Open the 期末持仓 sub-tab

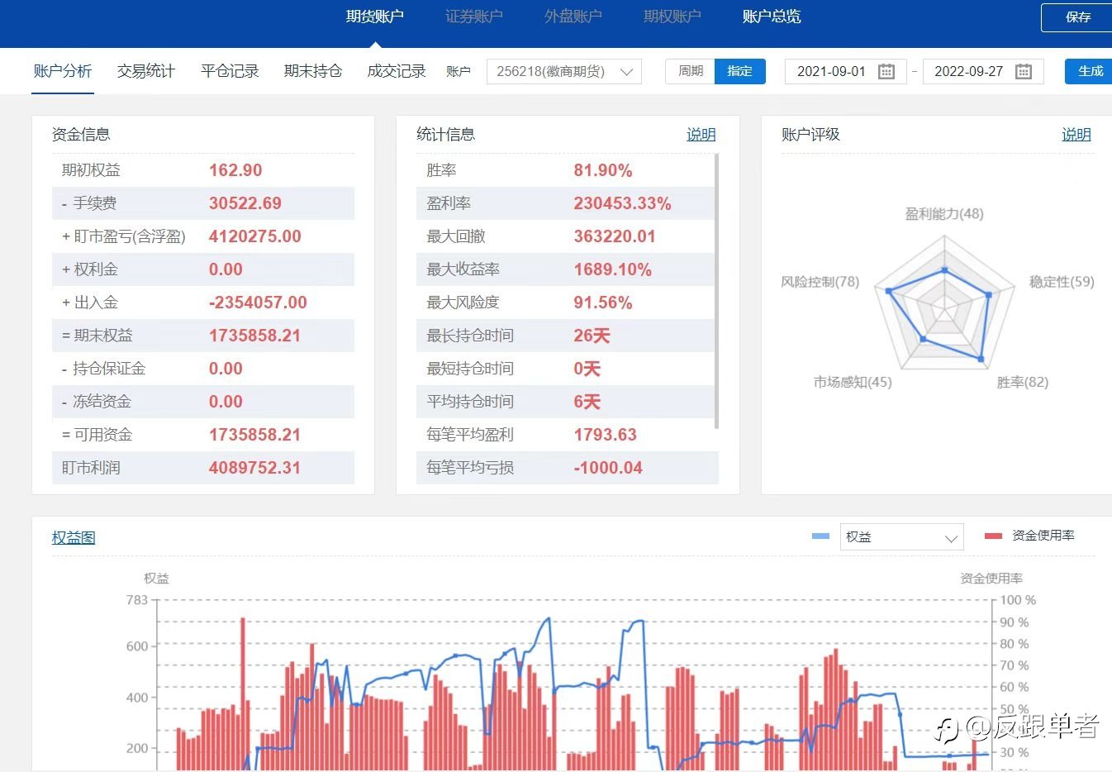coord(313,71)
